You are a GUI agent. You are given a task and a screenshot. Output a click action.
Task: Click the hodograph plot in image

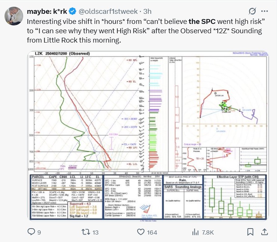coord(224,102)
